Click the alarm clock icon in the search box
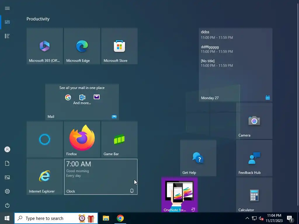The image size is (299, 224). [x=82, y=218]
